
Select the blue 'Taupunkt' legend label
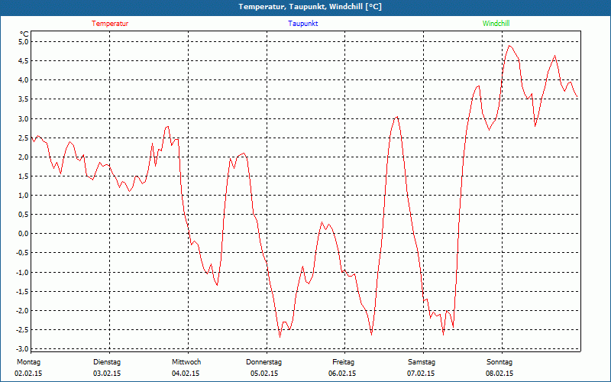pyautogui.click(x=302, y=24)
